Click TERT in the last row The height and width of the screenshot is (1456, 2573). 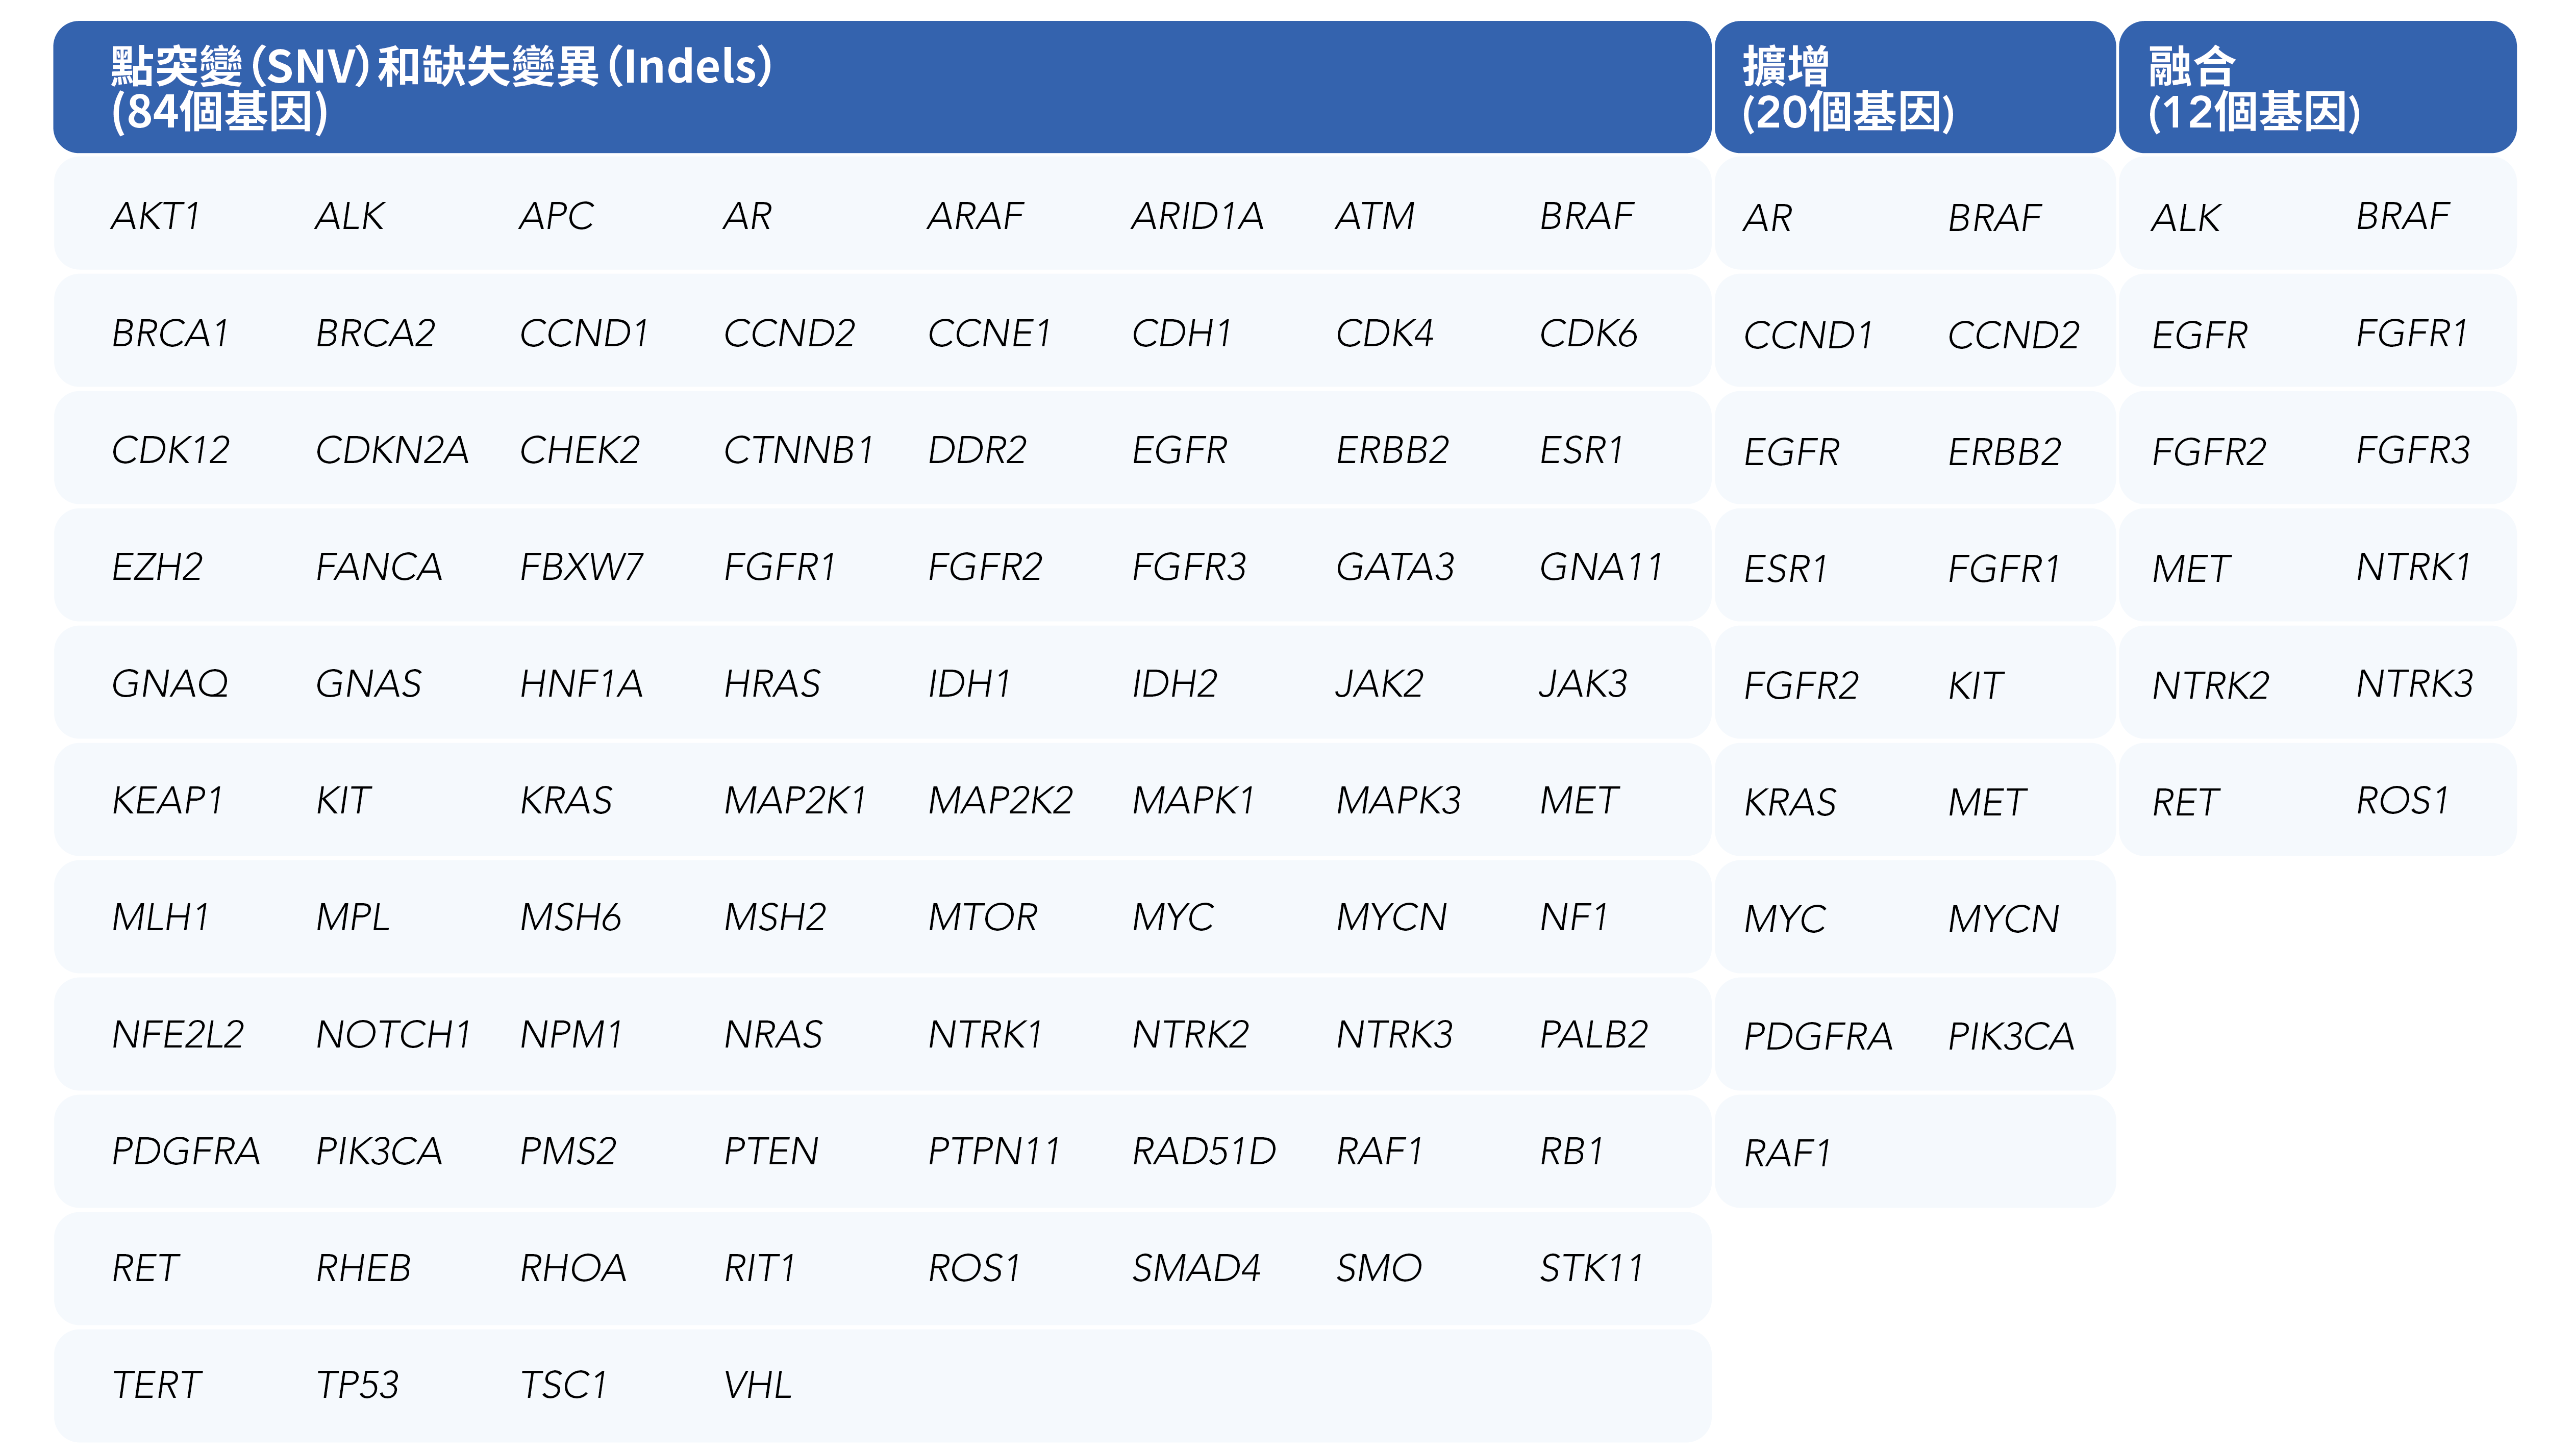pos(156,1386)
